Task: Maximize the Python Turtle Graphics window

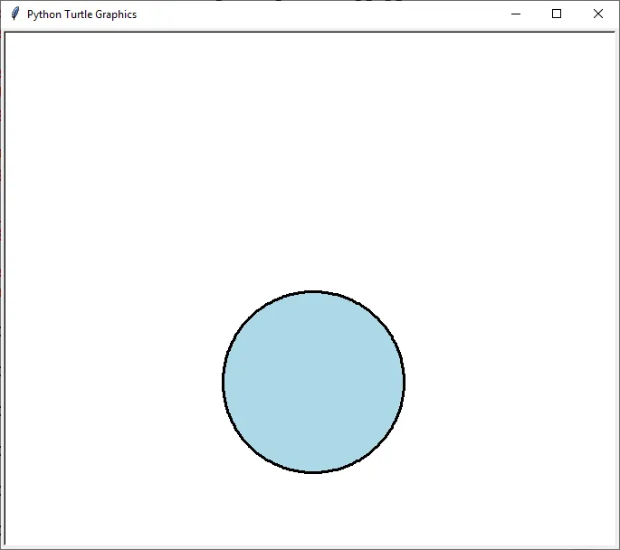Action: [557, 14]
